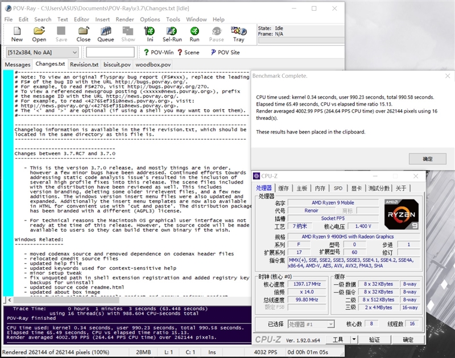
Task: Click the Open file toolbar icon
Action: pyautogui.click(x=39, y=34)
